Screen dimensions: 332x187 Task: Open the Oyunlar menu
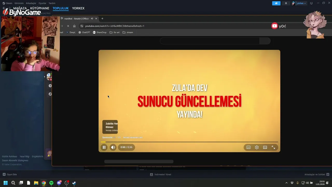pyautogui.click(x=43, y=3)
